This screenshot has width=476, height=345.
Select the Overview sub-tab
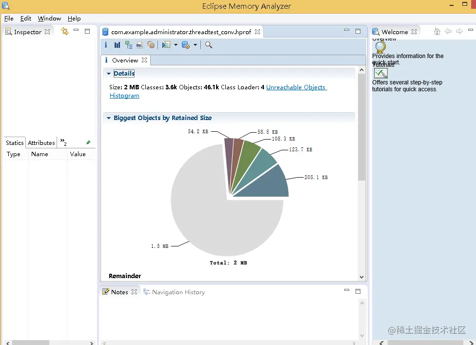125,60
